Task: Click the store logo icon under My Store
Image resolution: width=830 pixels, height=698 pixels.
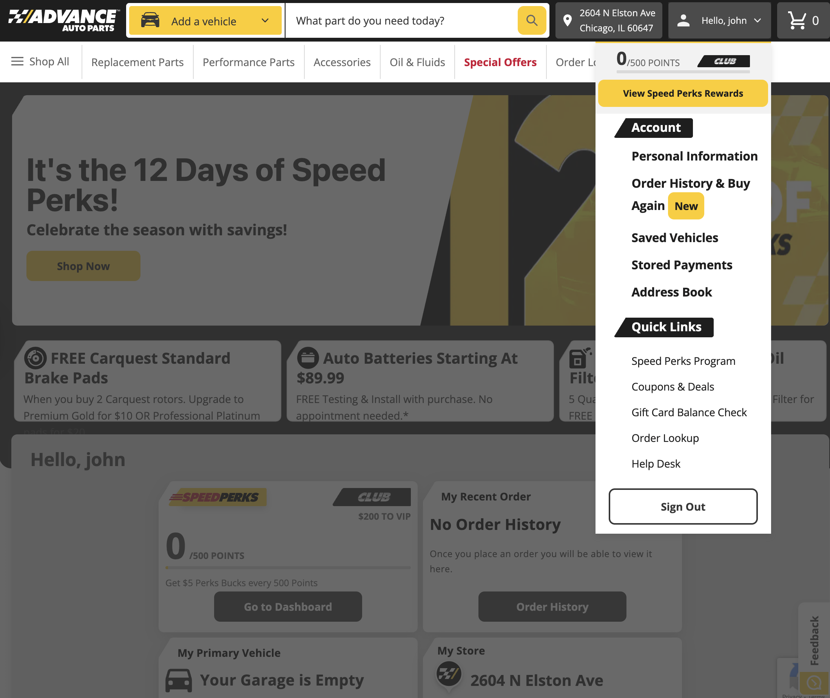Action: [x=448, y=674]
